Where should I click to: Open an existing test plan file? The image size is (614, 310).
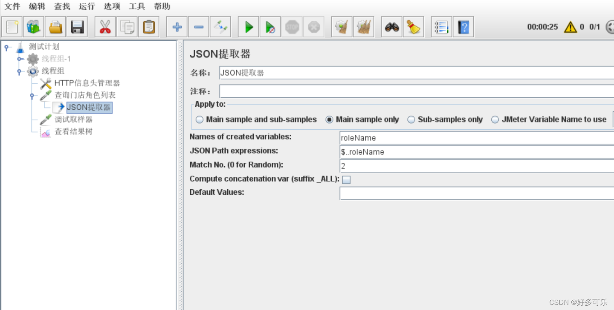click(x=55, y=27)
